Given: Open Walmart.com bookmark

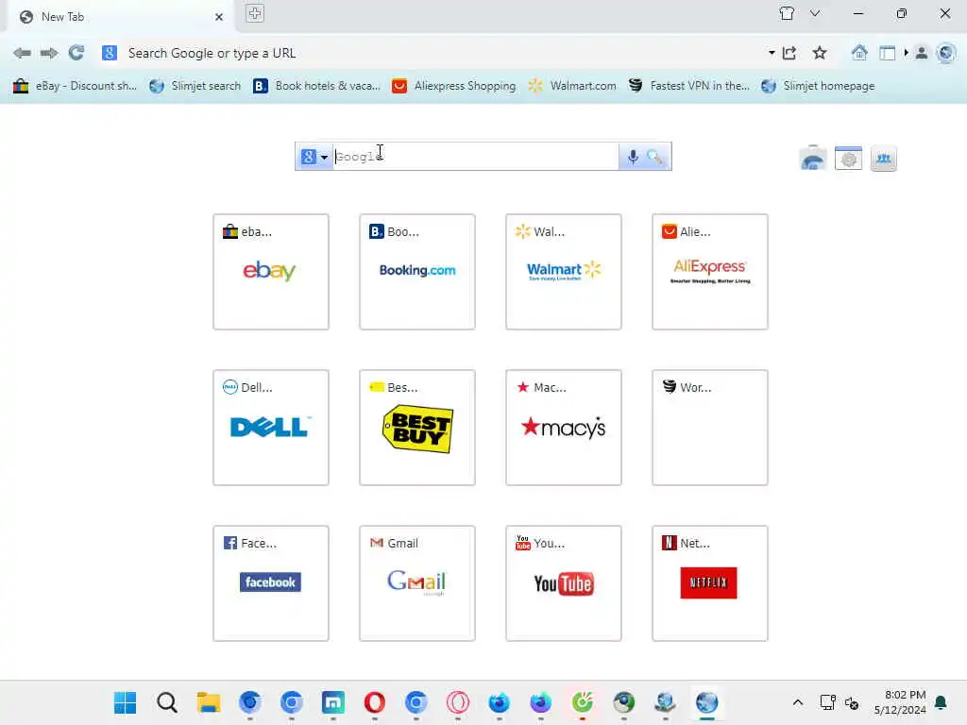Looking at the screenshot, I should (x=571, y=86).
